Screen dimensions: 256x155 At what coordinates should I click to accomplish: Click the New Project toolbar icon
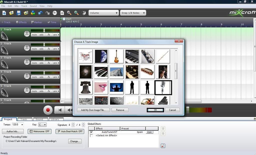tap(4, 13)
